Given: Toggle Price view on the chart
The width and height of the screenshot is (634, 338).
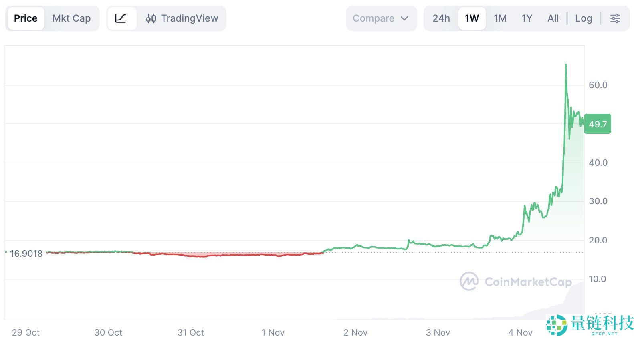Looking at the screenshot, I should click(26, 18).
